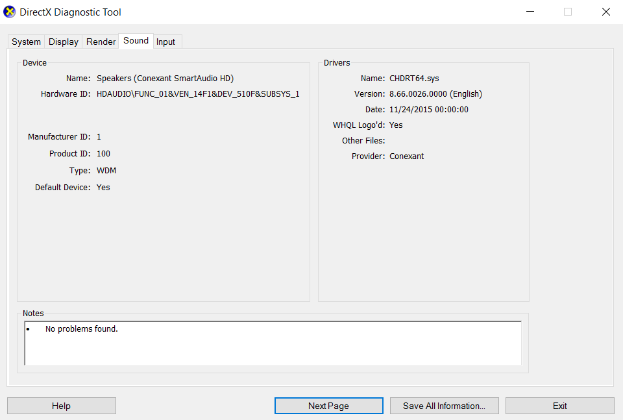The image size is (623, 420).
Task: Click the 'No problems found.' note
Action: (x=82, y=329)
